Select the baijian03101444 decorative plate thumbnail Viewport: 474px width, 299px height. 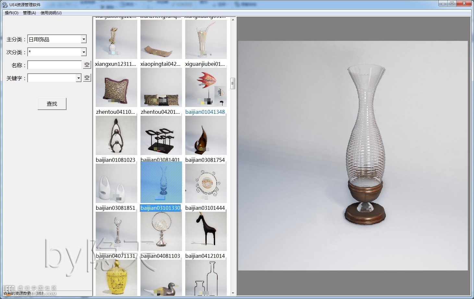click(x=206, y=183)
